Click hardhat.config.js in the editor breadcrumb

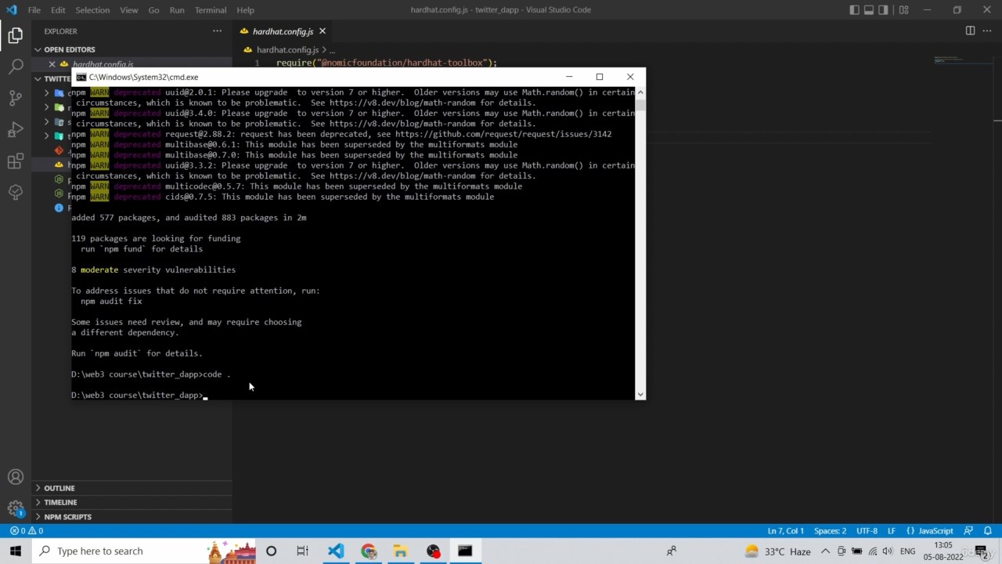point(287,50)
